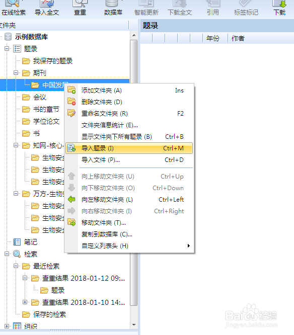Choose 显示文件夹下所有题录 (B) entry
The width and height of the screenshot is (294, 335).
tap(129, 136)
